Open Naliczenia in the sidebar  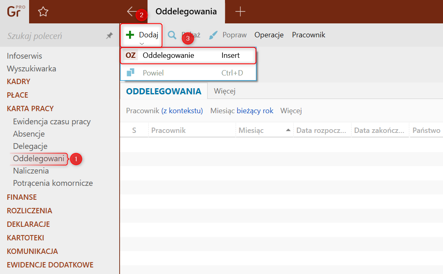31,171
